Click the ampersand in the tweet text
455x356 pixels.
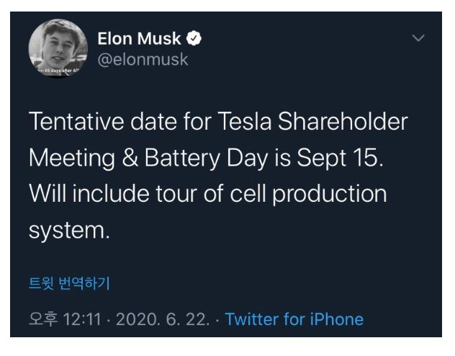130,158
